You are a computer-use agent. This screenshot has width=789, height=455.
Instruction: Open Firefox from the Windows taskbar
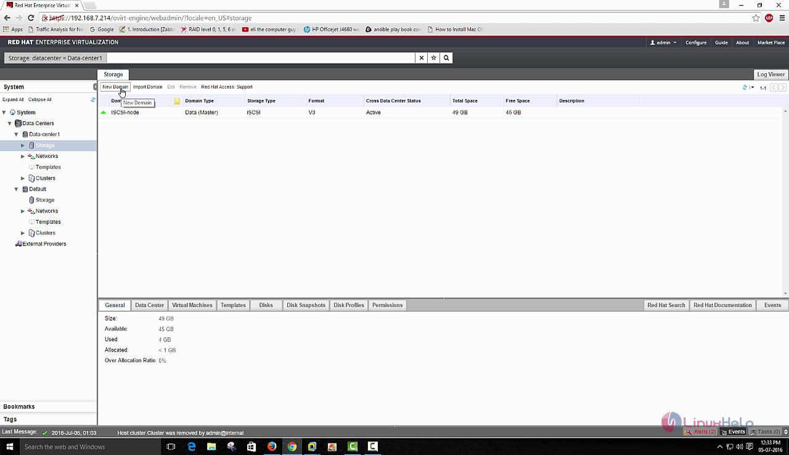[x=272, y=446]
